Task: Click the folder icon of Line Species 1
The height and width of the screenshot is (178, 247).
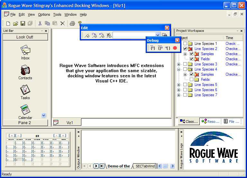Action: point(190,44)
